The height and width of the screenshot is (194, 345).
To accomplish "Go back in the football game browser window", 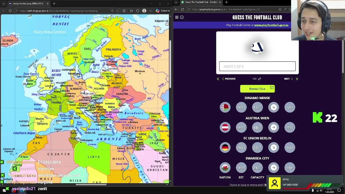I will tap(176, 9).
